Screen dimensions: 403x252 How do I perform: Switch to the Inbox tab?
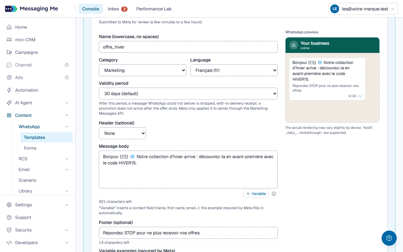click(117, 9)
